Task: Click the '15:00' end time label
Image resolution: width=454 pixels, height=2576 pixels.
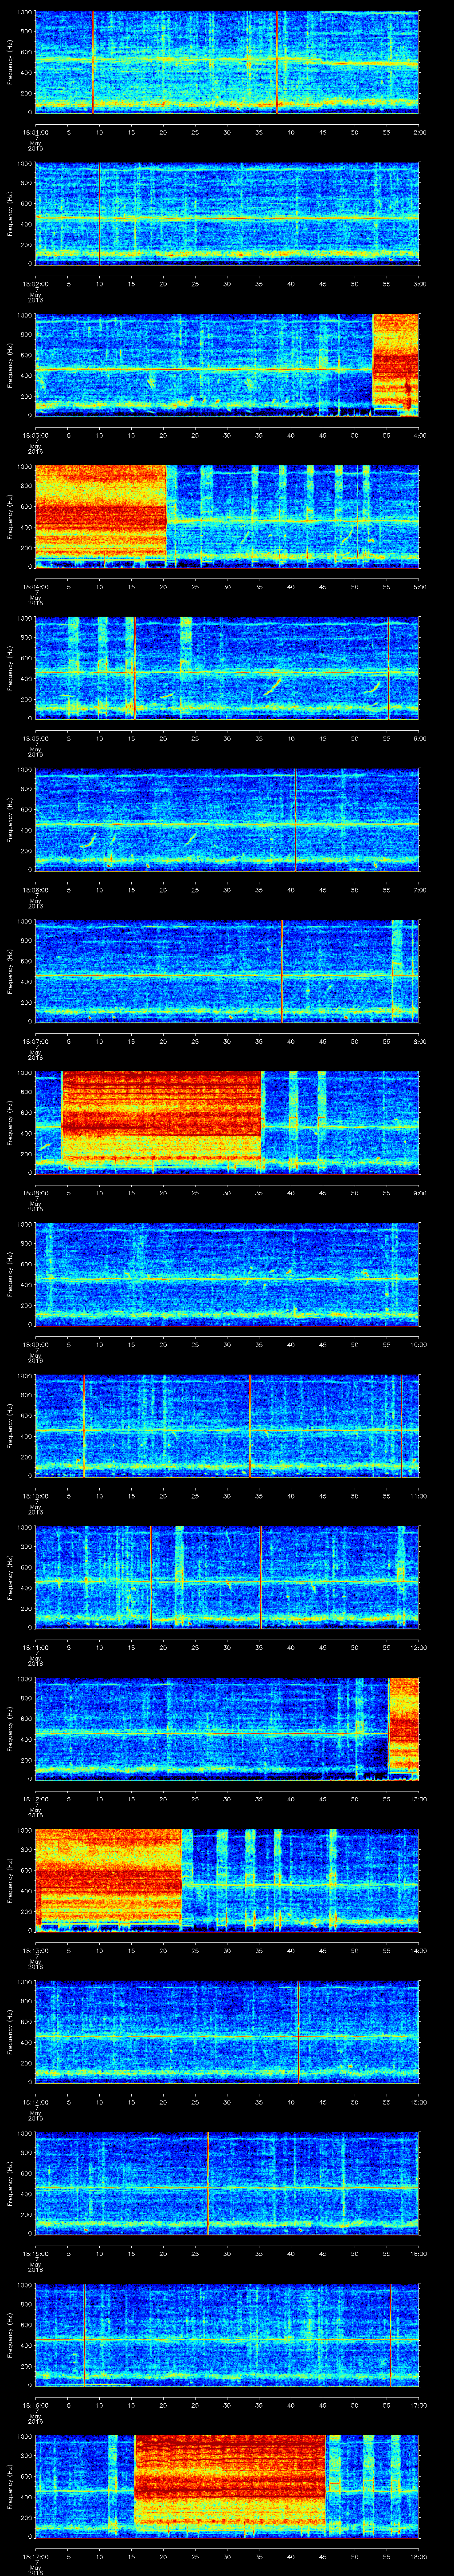Action: coord(419,2102)
